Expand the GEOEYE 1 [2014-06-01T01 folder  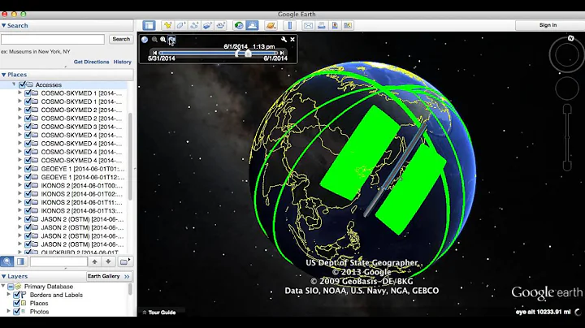point(19,169)
